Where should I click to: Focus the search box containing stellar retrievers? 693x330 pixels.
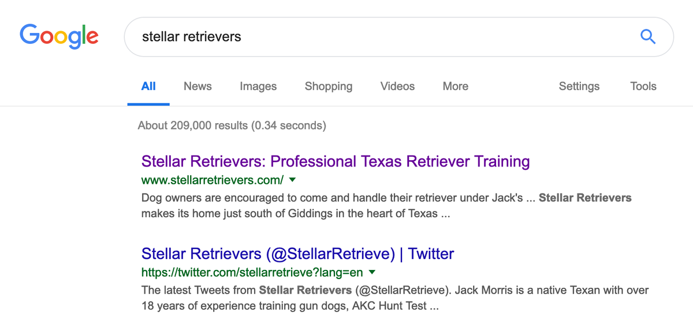398,37
